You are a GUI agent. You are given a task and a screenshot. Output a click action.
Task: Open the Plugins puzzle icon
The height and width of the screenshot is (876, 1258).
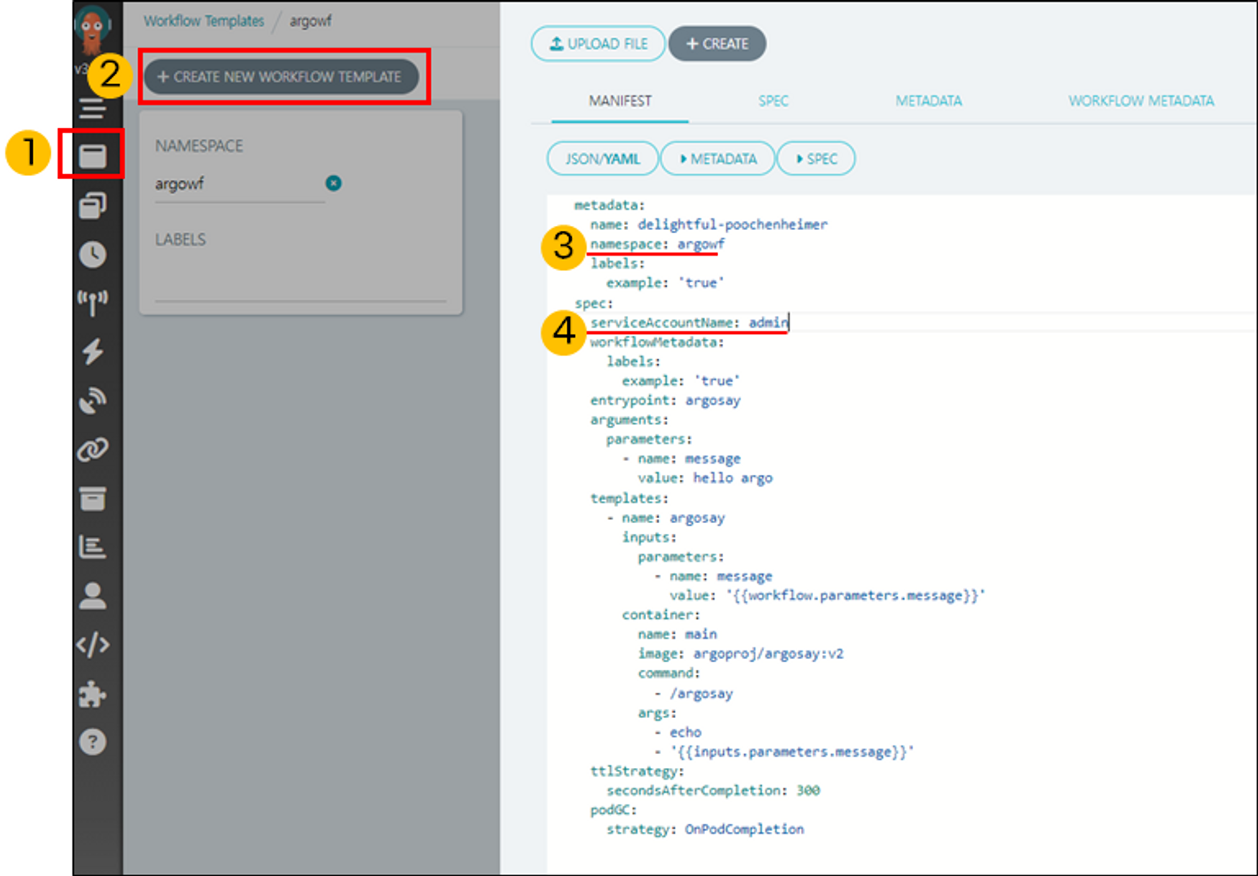coord(92,694)
